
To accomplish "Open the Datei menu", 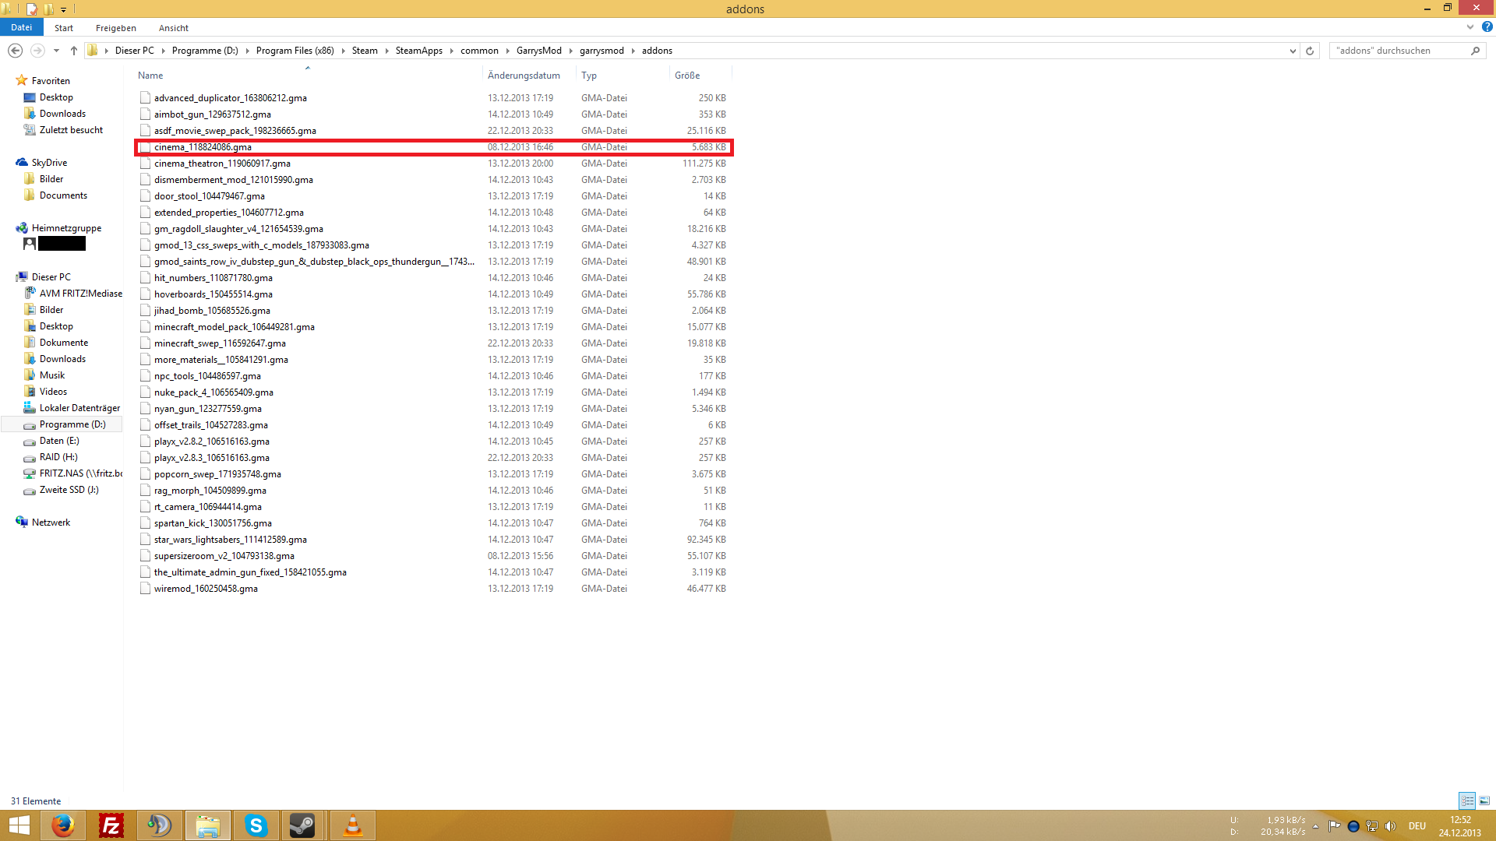I will pyautogui.click(x=22, y=27).
